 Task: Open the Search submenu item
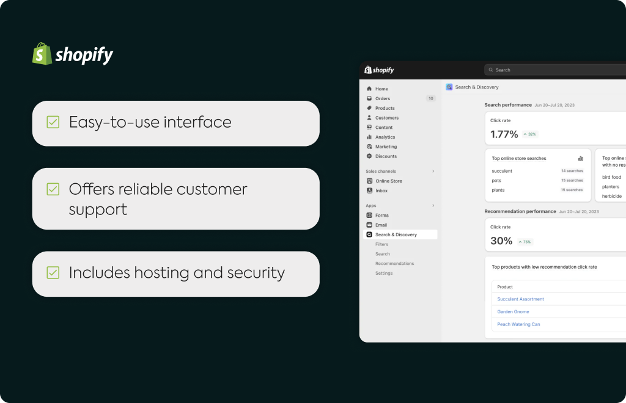click(x=383, y=254)
